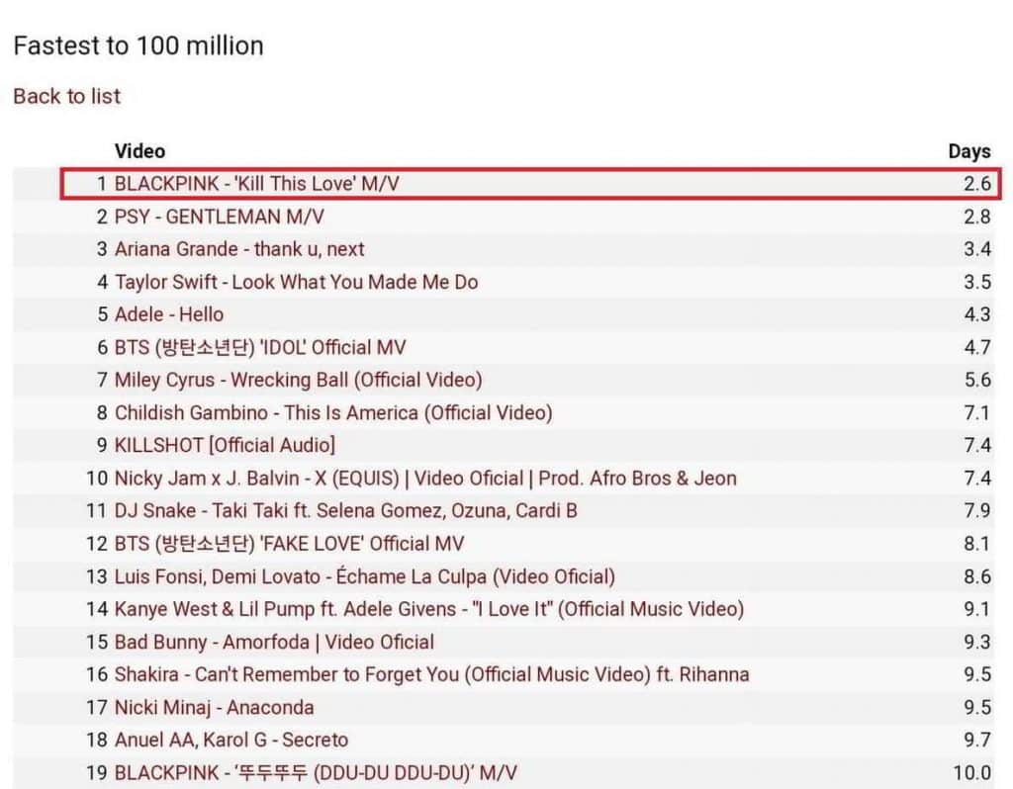Open BTS 'IDOL' Official MV link
This screenshot has width=1013, height=789.
click(x=260, y=347)
